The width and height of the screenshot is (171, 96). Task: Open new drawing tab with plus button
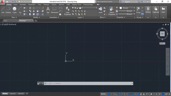tap(36, 21)
